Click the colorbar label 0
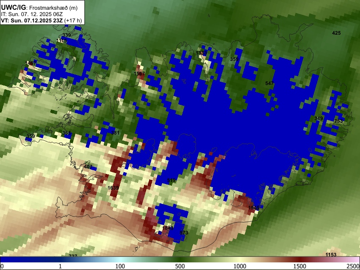Image resolution: width=360 pixels, height=270 pixels. (2, 266)
